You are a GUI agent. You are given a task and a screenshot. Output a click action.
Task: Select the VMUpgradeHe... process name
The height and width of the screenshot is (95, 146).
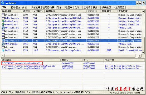tap(13, 44)
